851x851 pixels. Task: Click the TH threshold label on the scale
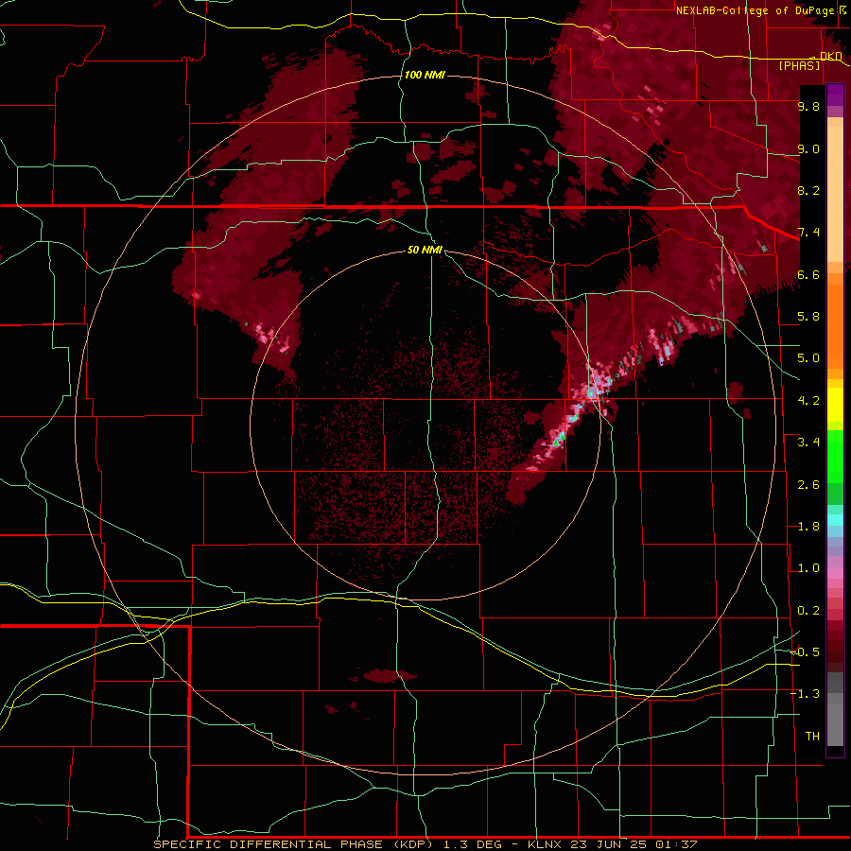click(812, 737)
